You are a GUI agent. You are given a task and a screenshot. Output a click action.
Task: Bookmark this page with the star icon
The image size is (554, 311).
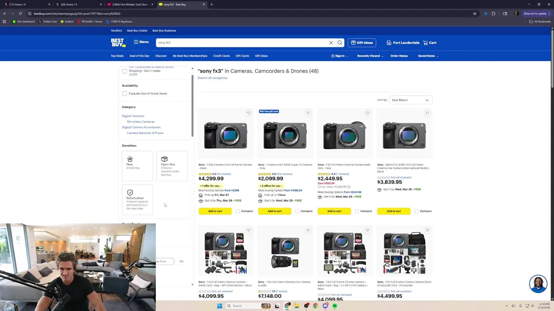pyautogui.click(x=475, y=13)
